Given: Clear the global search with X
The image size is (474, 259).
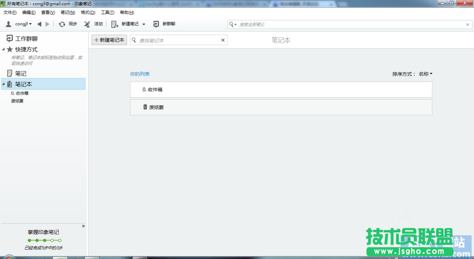Looking at the screenshot, I should point(467,25).
